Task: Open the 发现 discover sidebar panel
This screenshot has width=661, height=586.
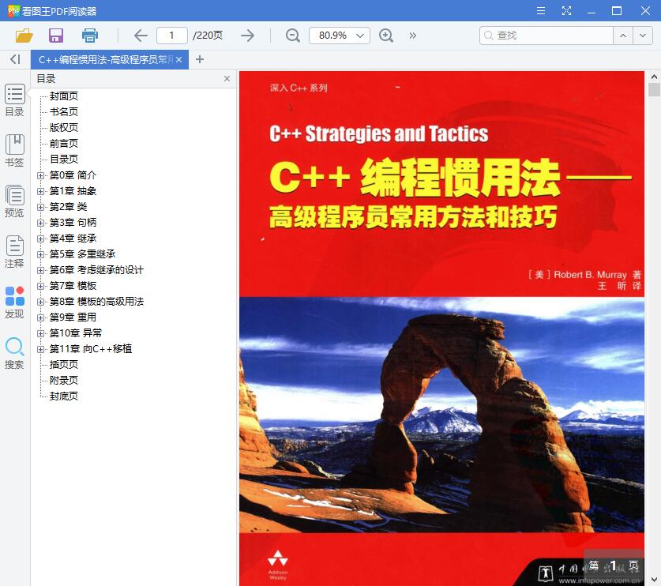Action: tap(14, 302)
